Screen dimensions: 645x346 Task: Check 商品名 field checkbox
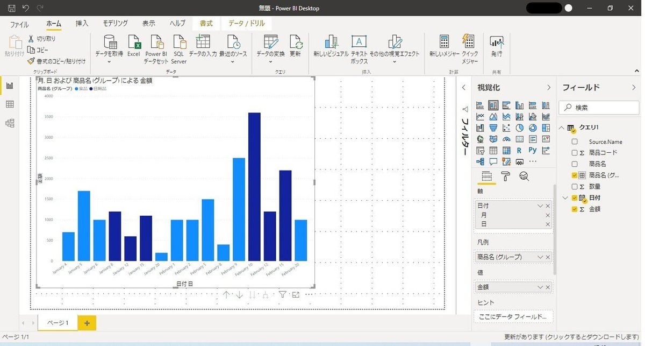tap(575, 164)
